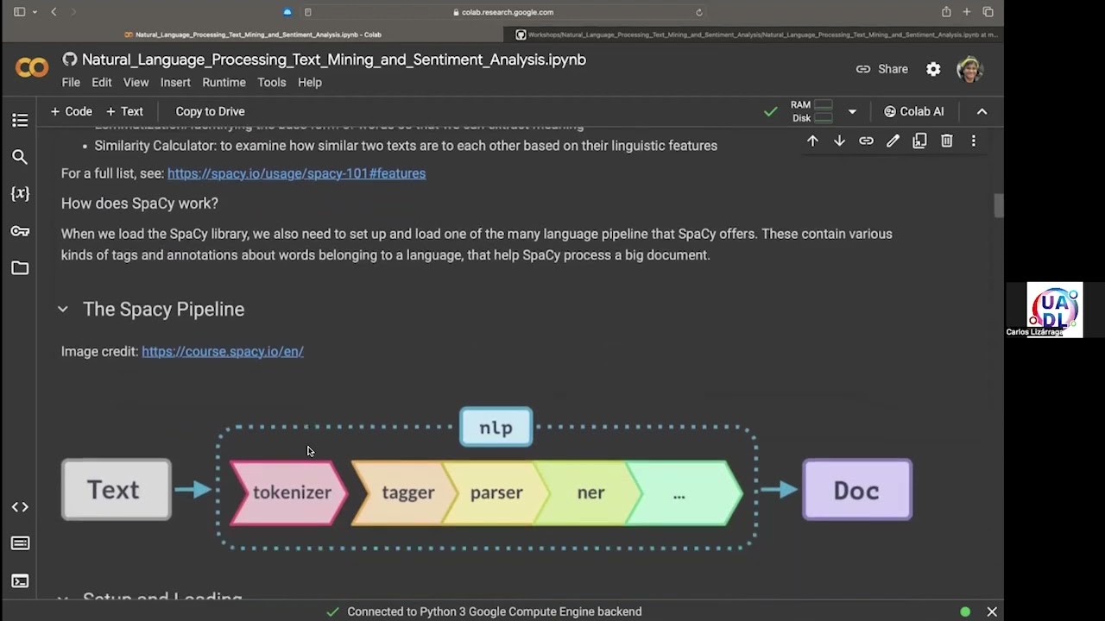Collapse the header with chevron up
This screenshot has width=1105, height=621.
pyautogui.click(x=982, y=111)
